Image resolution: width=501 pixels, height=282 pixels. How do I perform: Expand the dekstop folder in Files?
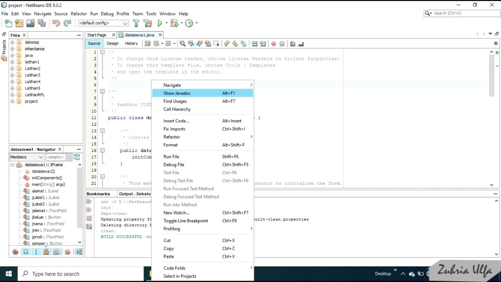coord(12,42)
